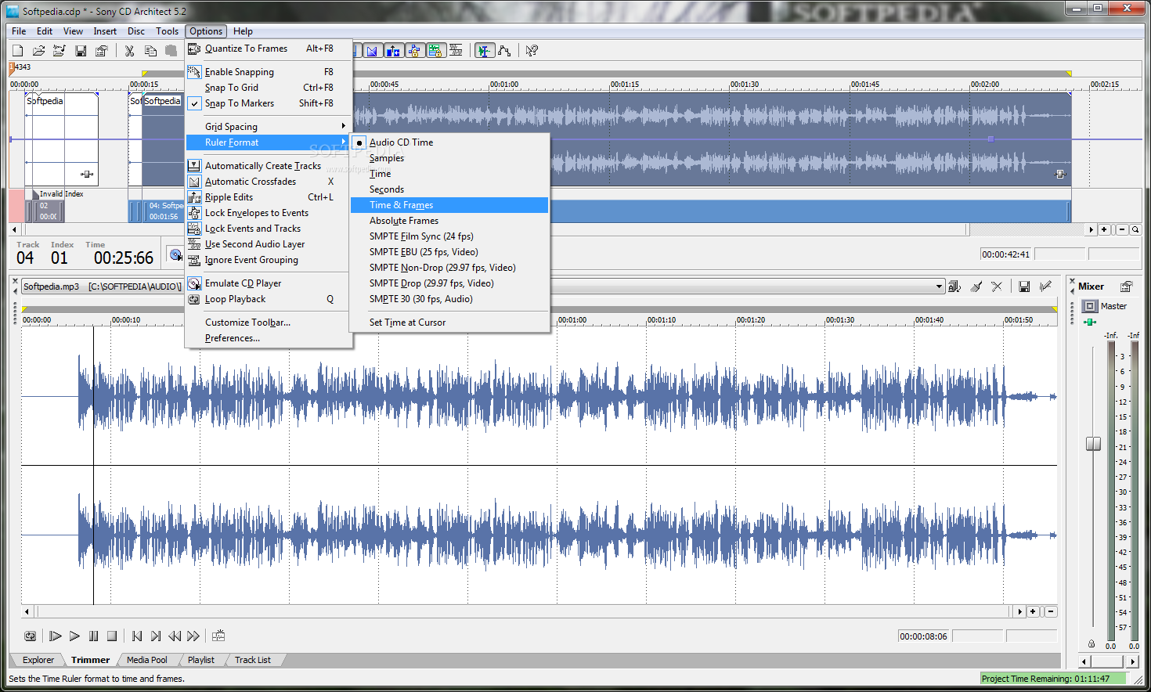Click the Automatic Crossfades toolbar icon

tap(373, 51)
